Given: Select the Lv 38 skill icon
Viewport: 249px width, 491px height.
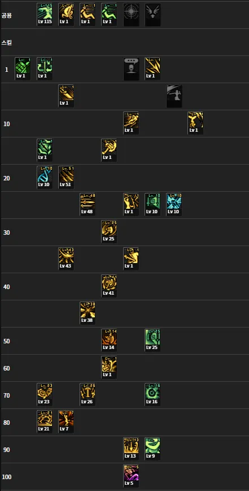Looking at the screenshot, I should (x=88, y=313).
